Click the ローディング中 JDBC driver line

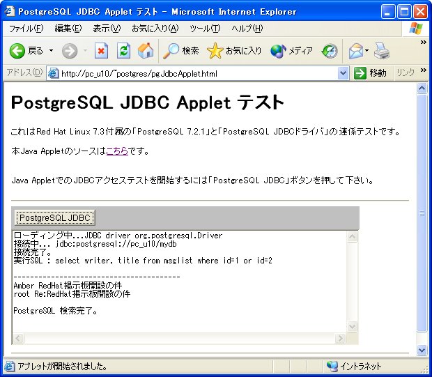[118, 236]
